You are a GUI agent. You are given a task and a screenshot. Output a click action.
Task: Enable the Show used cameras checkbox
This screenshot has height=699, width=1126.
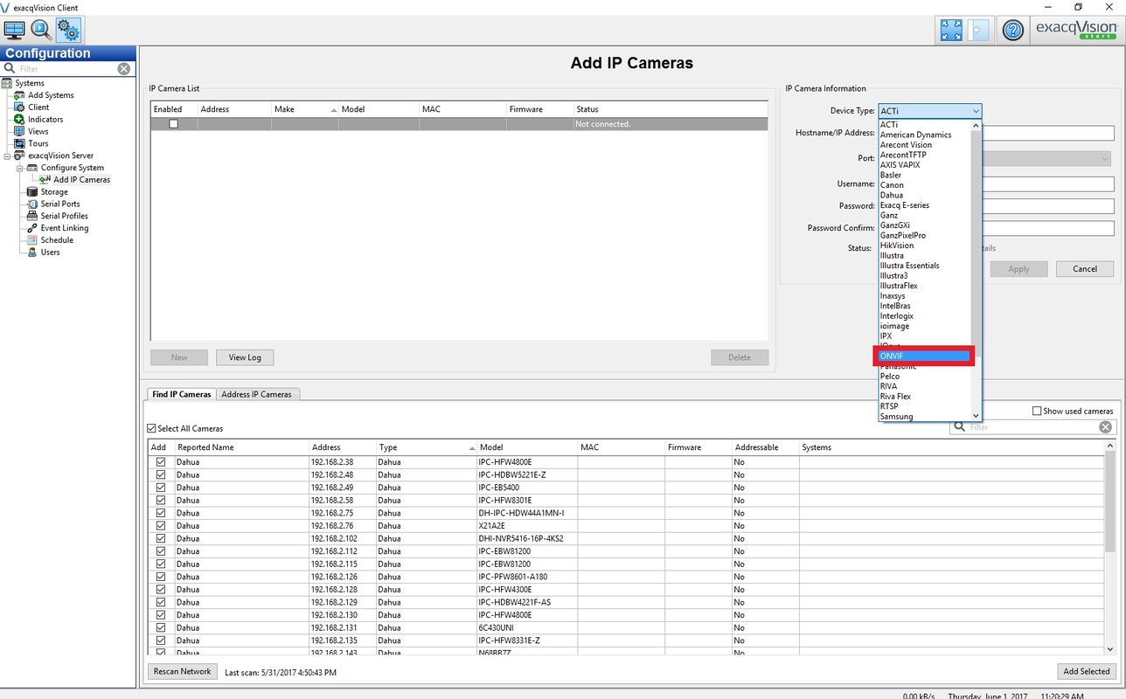(x=1037, y=412)
